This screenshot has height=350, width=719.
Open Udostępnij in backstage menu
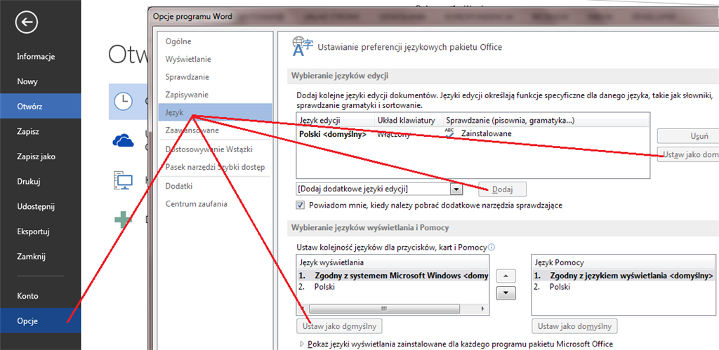point(36,206)
